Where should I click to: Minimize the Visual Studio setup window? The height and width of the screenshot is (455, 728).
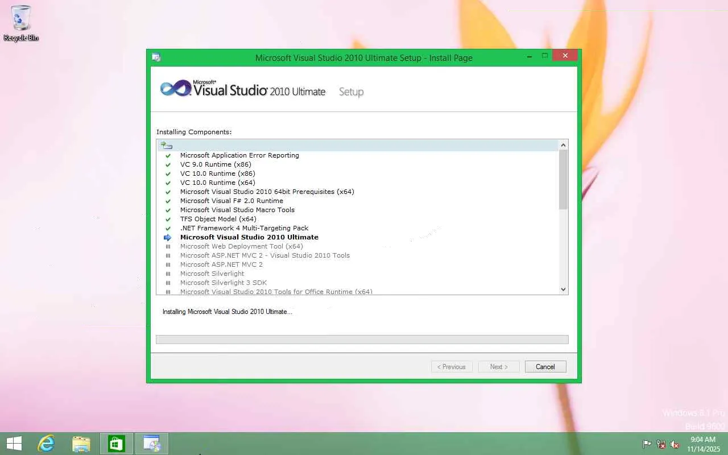click(530, 55)
